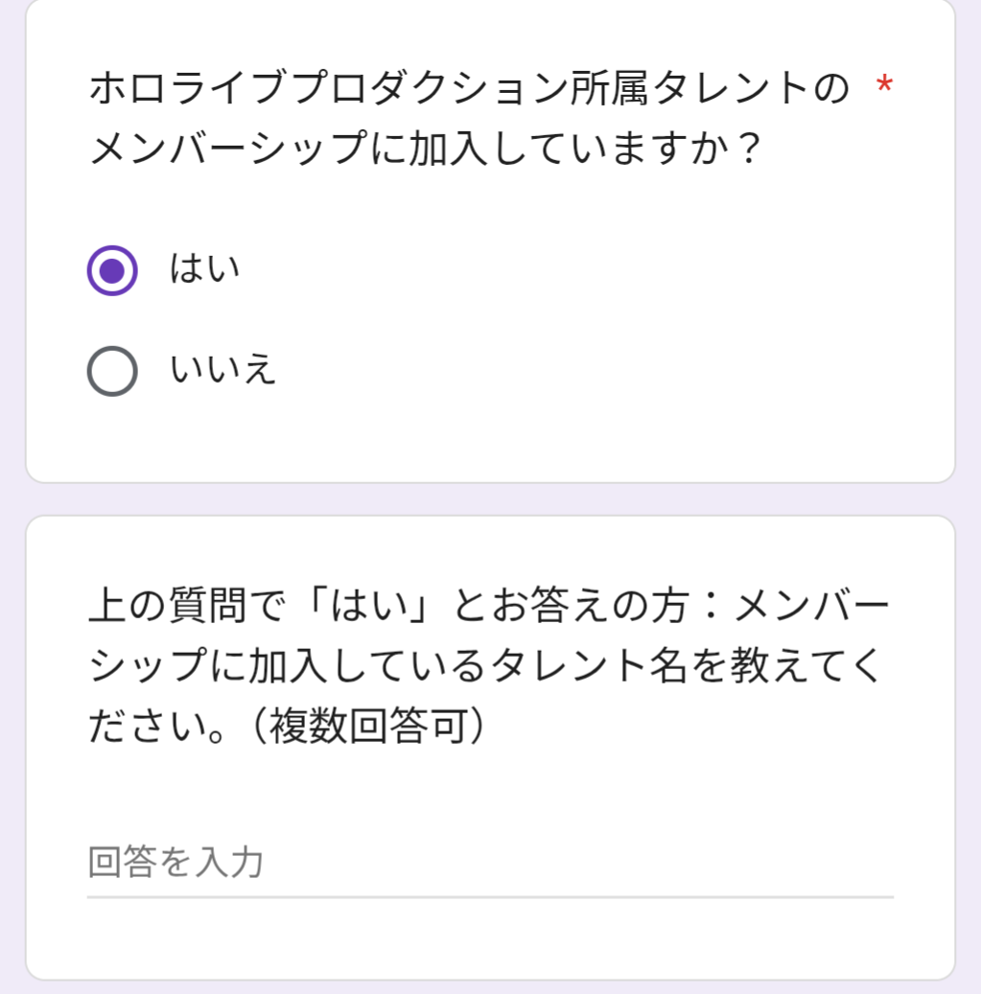Image resolution: width=981 pixels, height=994 pixels.
Task: Focus the 回答を入力 text field
Action: pos(489,863)
